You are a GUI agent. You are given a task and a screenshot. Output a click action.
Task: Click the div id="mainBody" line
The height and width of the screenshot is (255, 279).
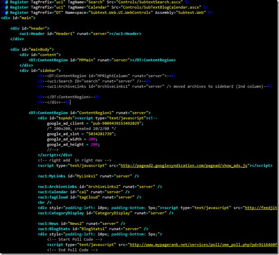coord(32,49)
